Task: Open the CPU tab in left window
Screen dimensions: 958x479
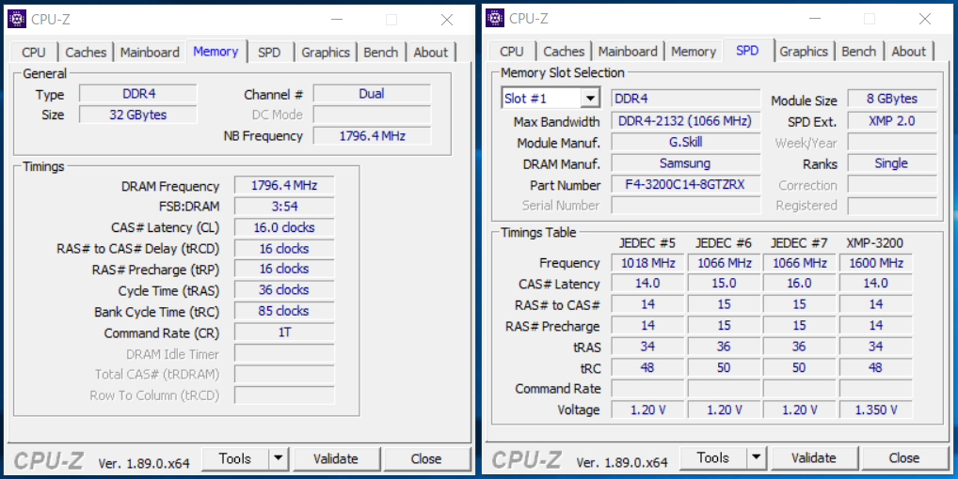Action: 34,53
